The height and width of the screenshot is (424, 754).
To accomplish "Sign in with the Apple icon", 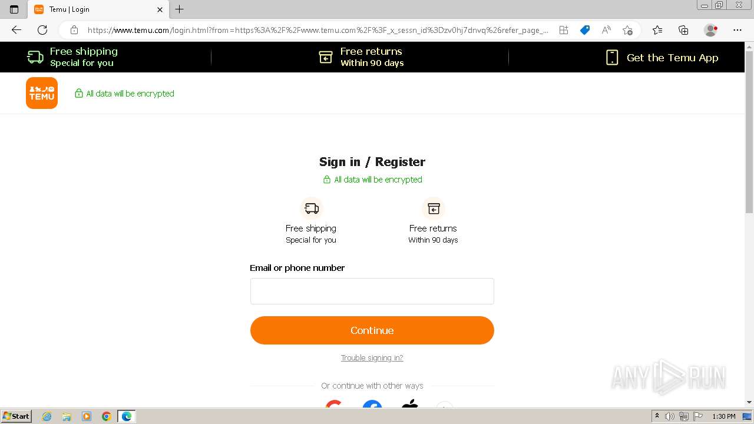I will (410, 404).
